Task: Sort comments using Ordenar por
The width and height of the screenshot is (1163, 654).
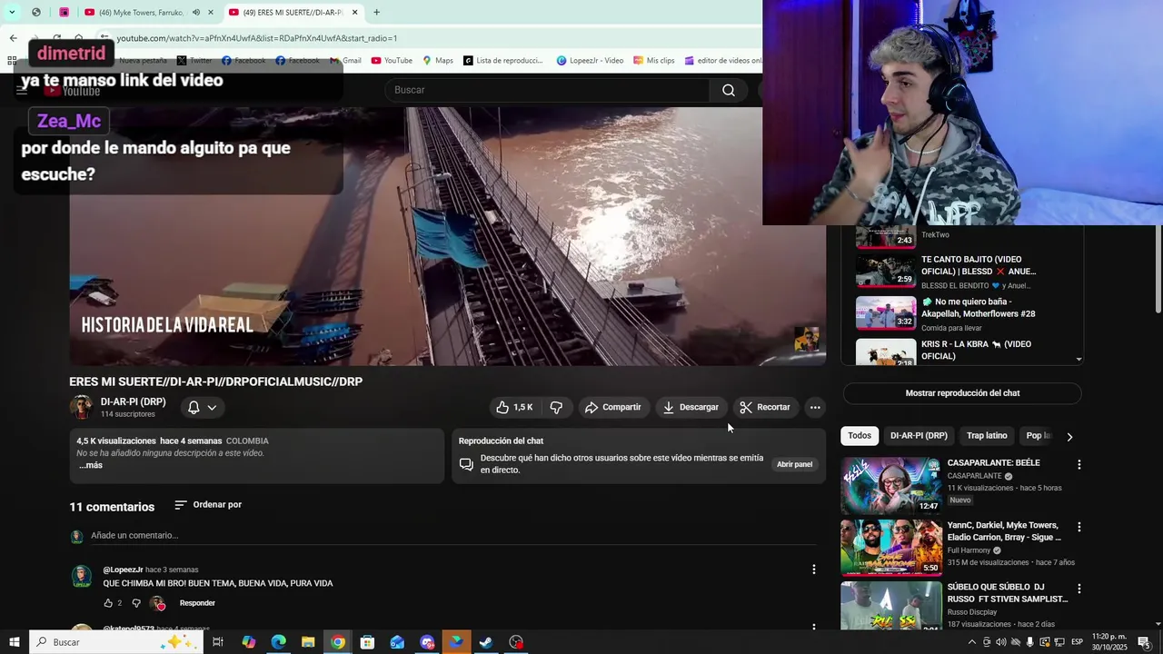Action: pos(208,505)
